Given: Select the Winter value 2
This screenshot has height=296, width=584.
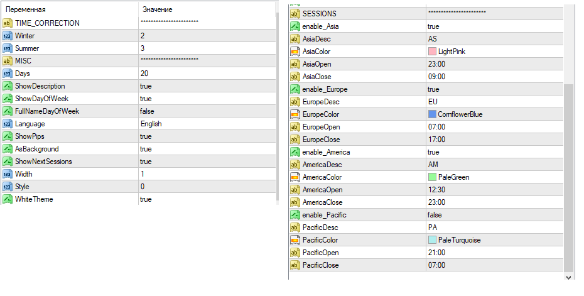Looking at the screenshot, I should (x=143, y=36).
